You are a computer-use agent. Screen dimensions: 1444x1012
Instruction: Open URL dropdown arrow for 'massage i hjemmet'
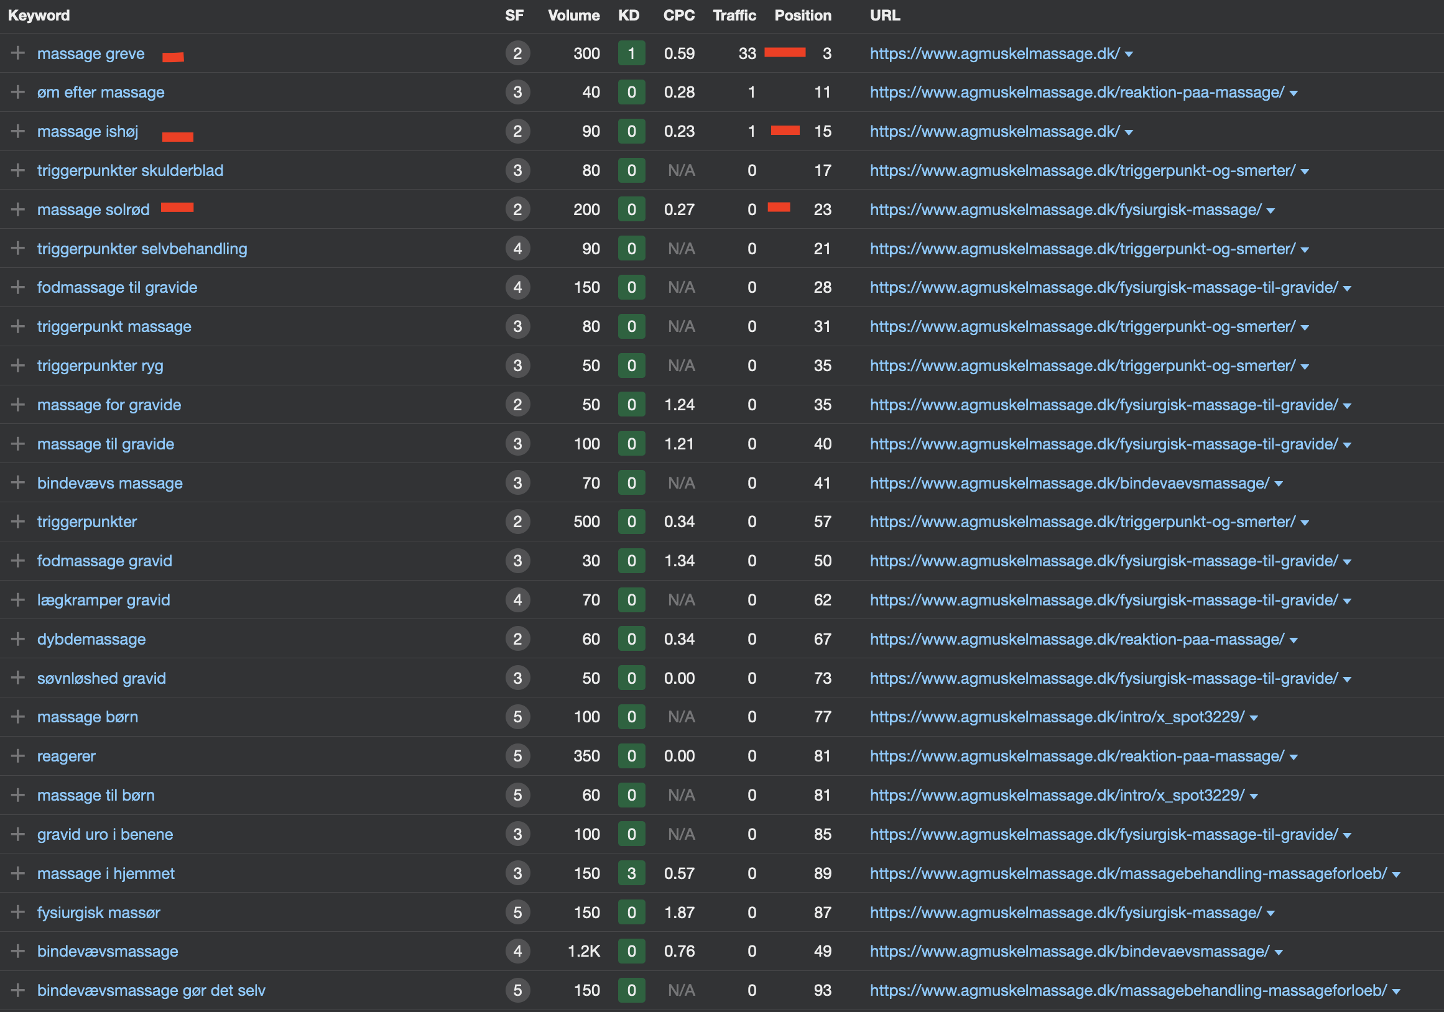(1396, 875)
